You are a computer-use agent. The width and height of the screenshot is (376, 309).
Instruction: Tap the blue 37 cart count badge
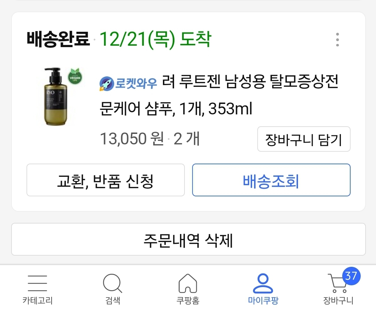pyautogui.click(x=351, y=276)
